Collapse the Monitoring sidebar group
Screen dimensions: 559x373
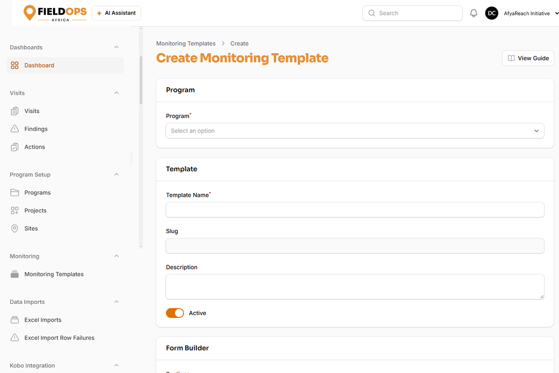click(x=116, y=256)
